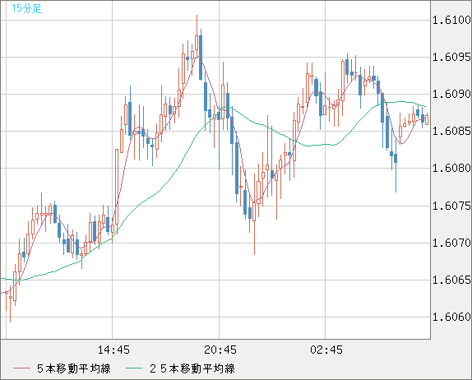Click the 1.6085 price axis label
Screen dimensions: 472x380
point(451,131)
